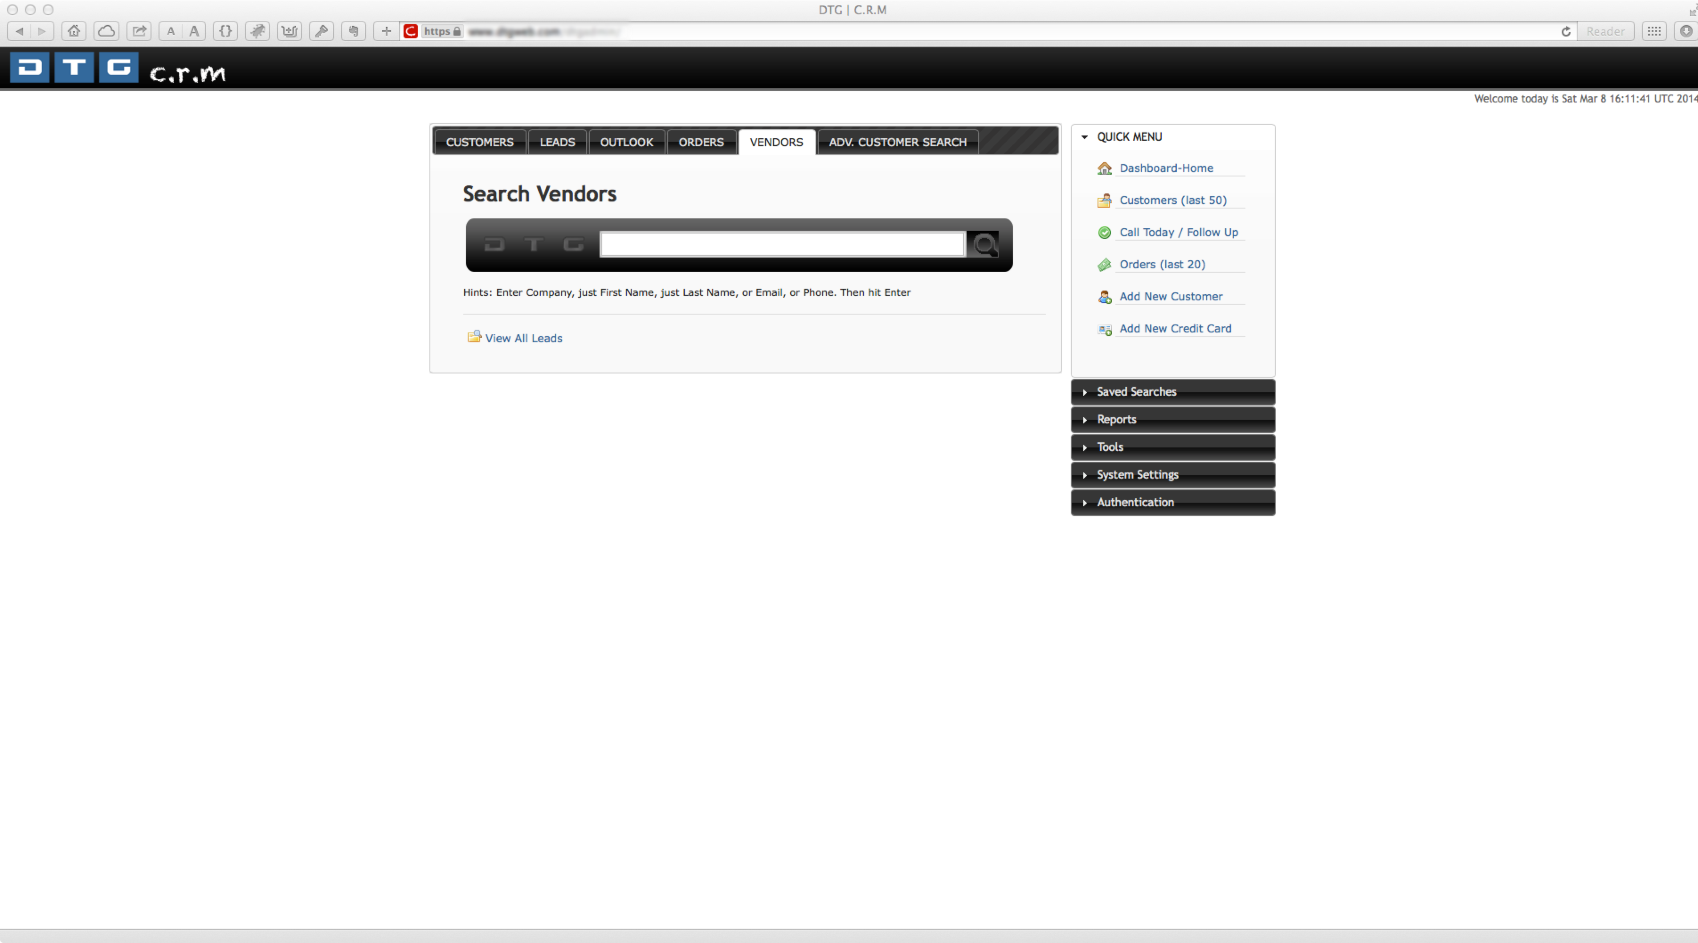The height and width of the screenshot is (943, 1698).
Task: Click the Add New Credit Card link
Action: [1176, 328]
